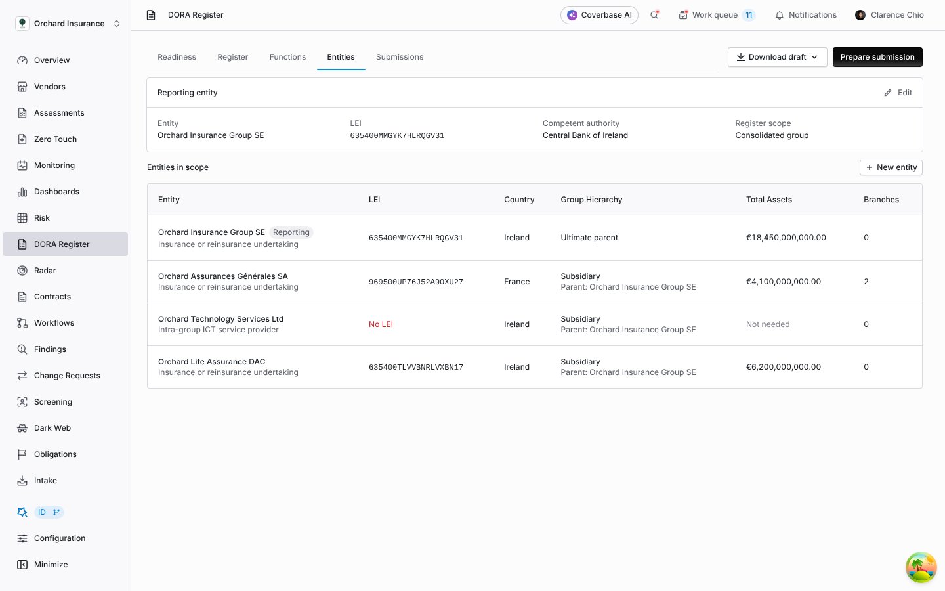Click the New entity button
This screenshot has width=945, height=591.
click(891, 167)
